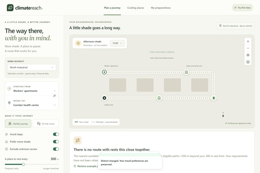Click the first grey building block on the map
The height and width of the screenshot is (173, 260).
tap(118, 85)
